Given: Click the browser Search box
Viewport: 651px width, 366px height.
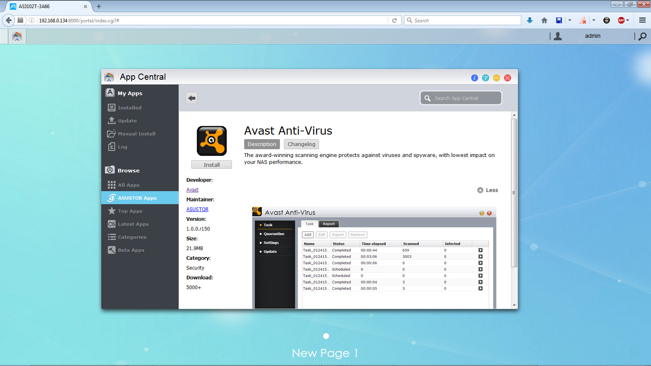Looking at the screenshot, I should pyautogui.click(x=463, y=20).
